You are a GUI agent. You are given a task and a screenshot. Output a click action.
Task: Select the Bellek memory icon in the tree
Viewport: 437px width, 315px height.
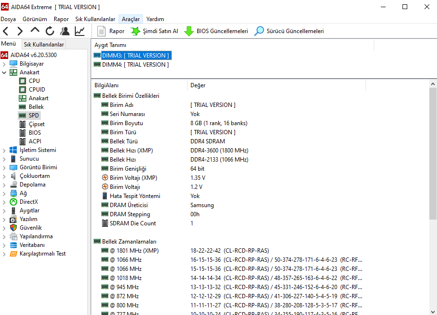click(x=22, y=107)
